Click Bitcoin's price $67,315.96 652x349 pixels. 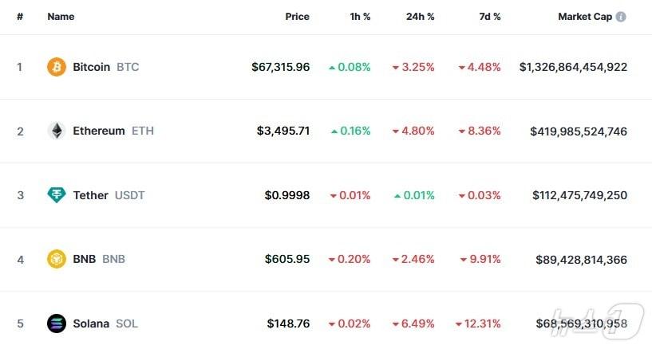coord(280,67)
